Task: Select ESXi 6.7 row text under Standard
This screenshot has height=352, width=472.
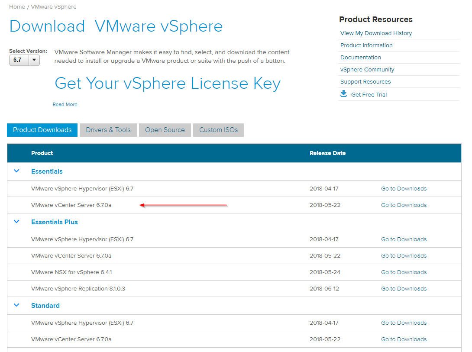Action: [x=82, y=323]
